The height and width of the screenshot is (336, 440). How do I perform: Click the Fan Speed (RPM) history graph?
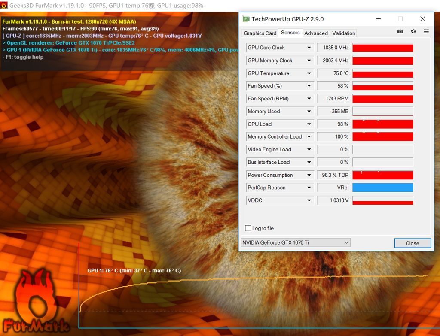click(383, 99)
